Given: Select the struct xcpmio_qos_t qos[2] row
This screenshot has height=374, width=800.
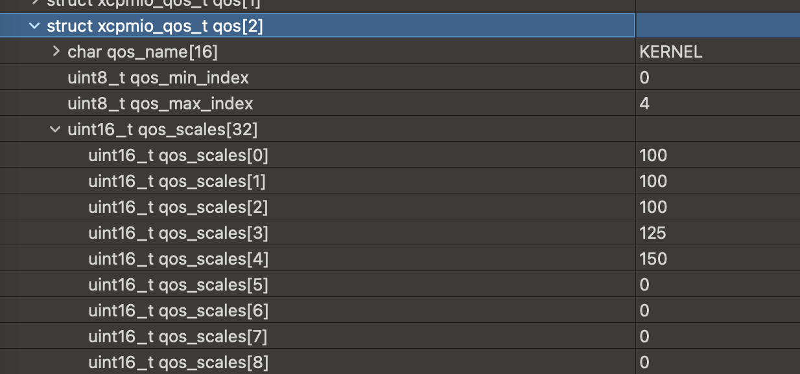Looking at the screenshot, I should (155, 26).
